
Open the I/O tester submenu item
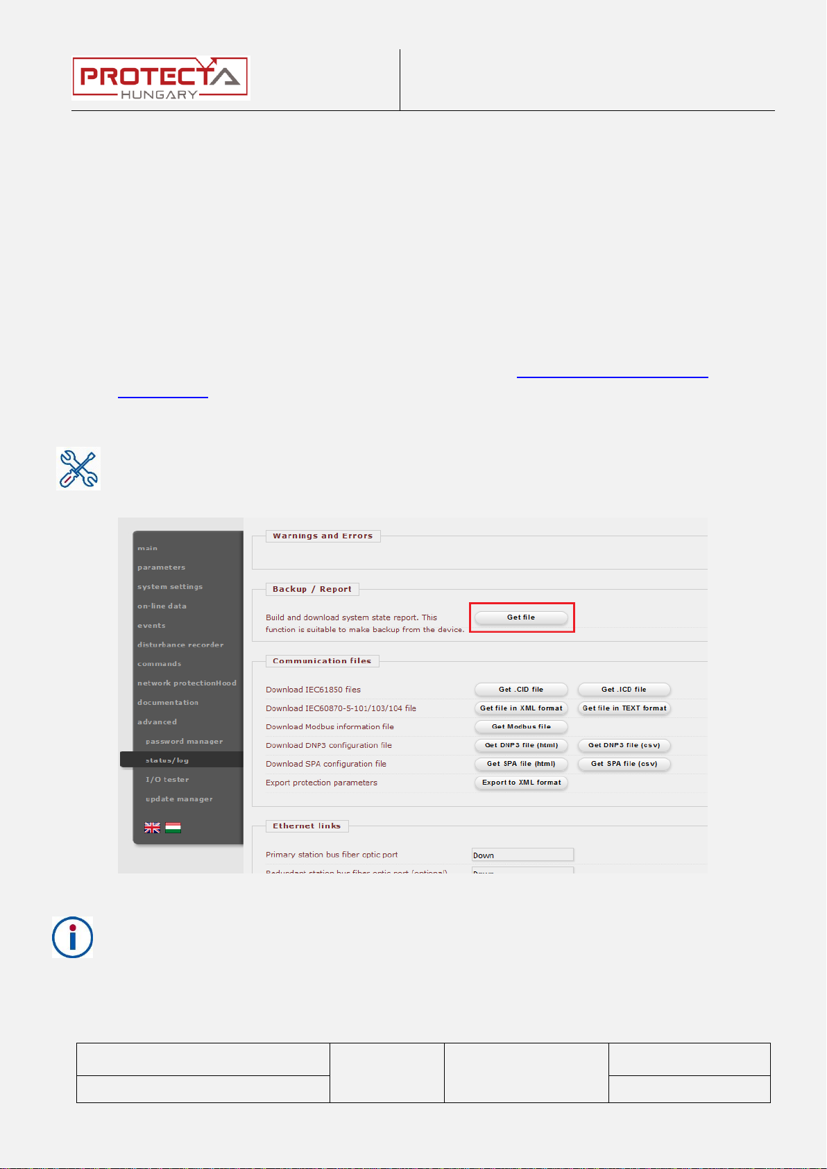coord(167,780)
